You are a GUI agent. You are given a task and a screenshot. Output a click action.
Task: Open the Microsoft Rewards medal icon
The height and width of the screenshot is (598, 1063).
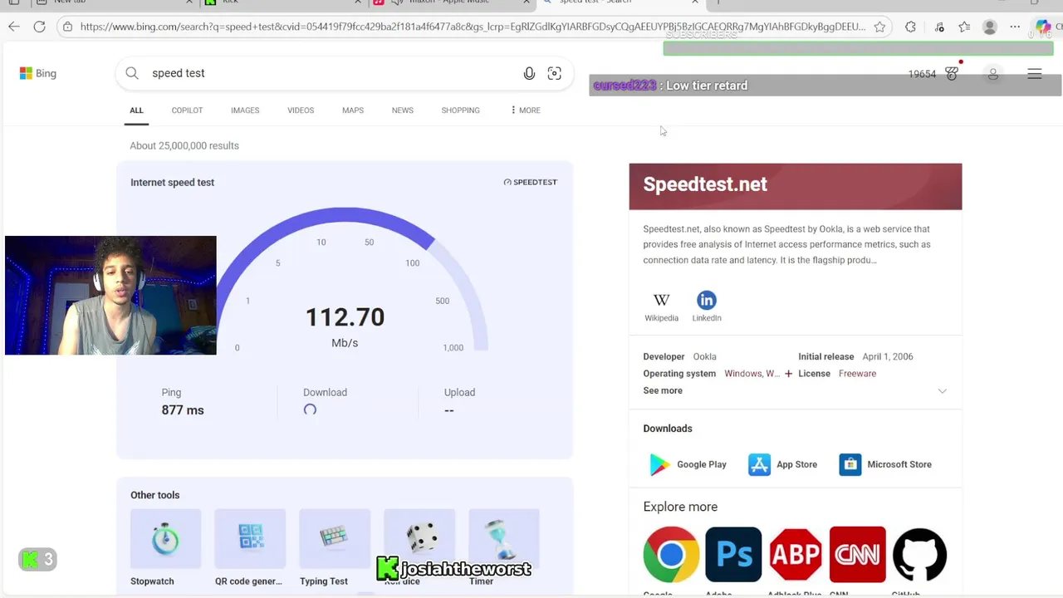[952, 74]
